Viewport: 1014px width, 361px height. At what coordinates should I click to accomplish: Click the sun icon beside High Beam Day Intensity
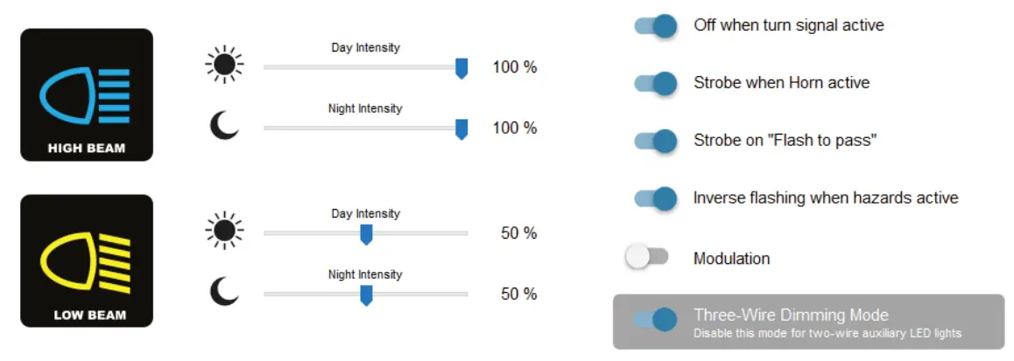click(224, 65)
